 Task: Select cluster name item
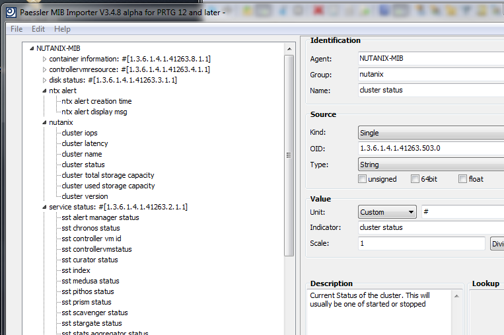pyautogui.click(x=82, y=155)
